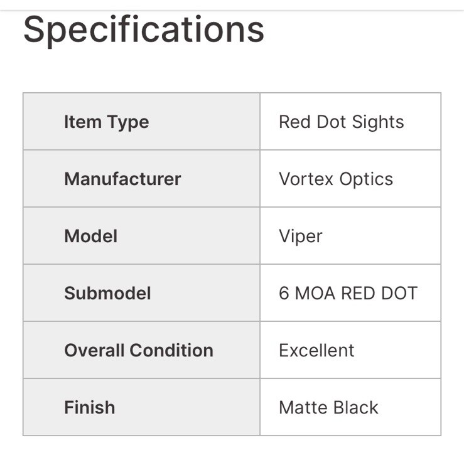Image resolution: width=464 pixels, height=453 pixels.
Task: Click the 6 MOA RED DOT value
Action: (348, 293)
